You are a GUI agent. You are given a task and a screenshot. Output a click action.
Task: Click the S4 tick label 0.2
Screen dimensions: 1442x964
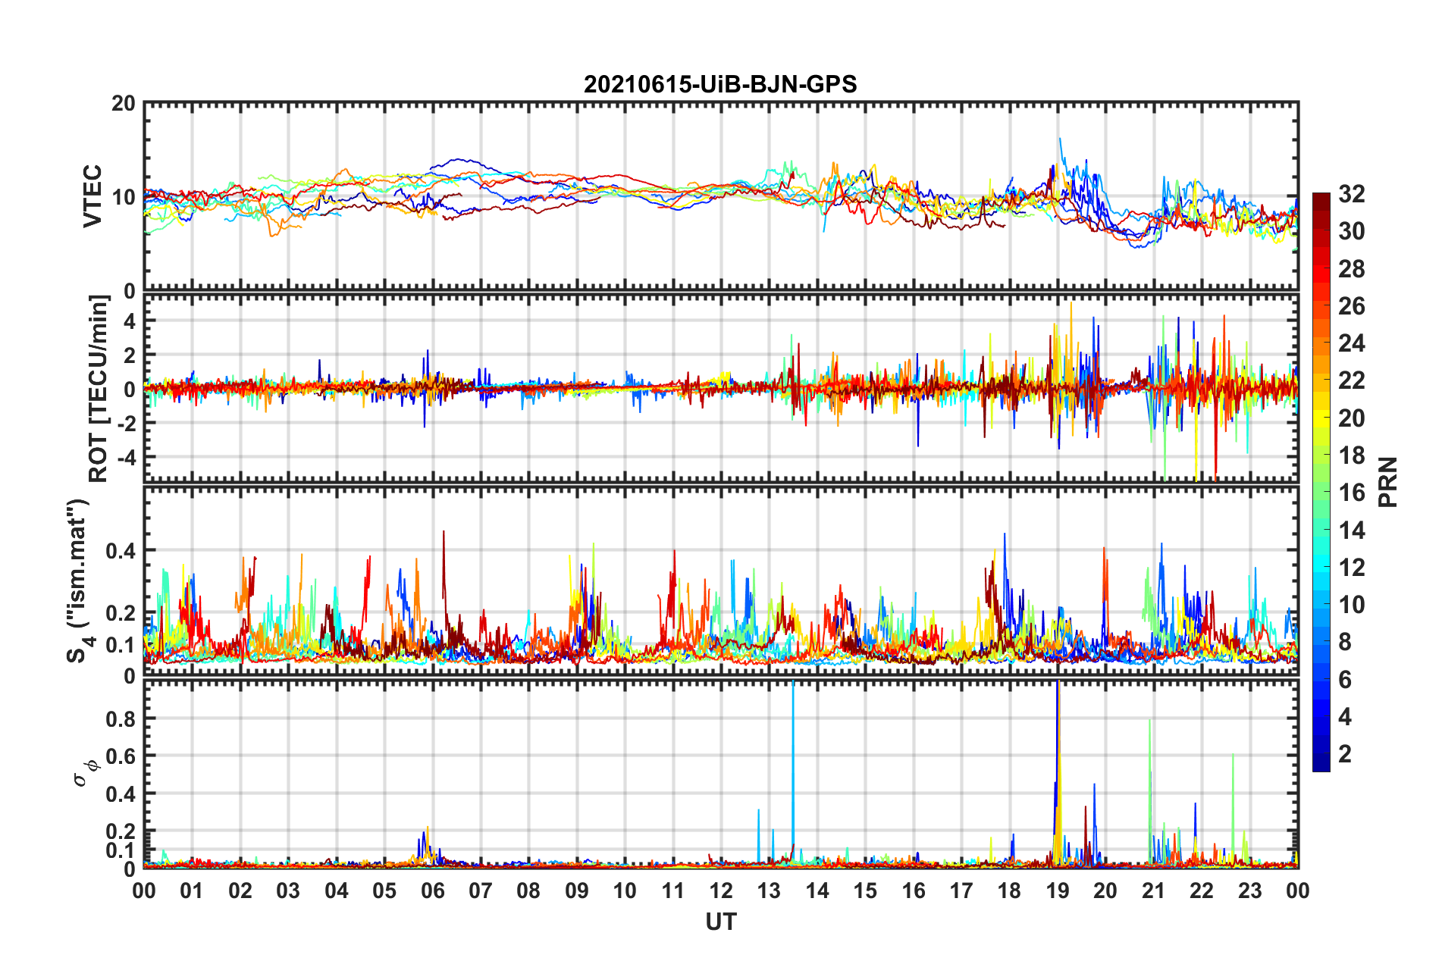[121, 613]
